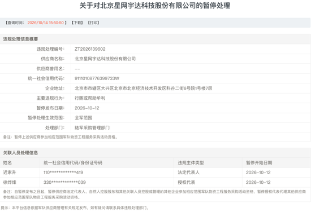
Task: Select the name 迟家升 in table
Action: (x=10, y=173)
